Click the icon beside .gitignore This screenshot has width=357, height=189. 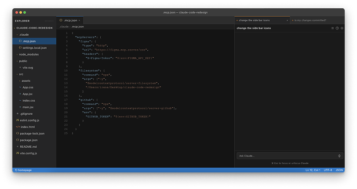point(18,114)
